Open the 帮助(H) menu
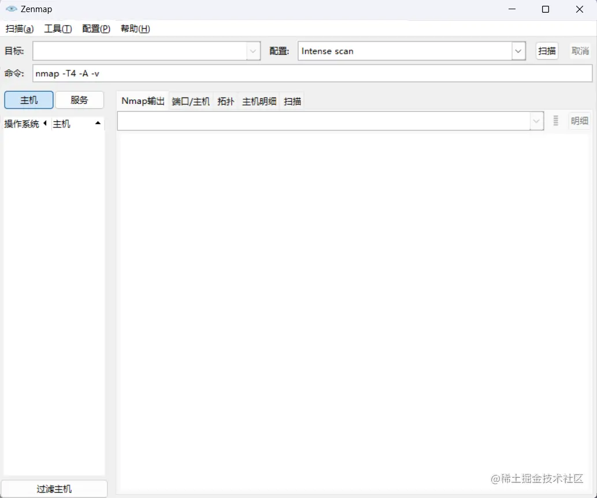 pos(134,28)
